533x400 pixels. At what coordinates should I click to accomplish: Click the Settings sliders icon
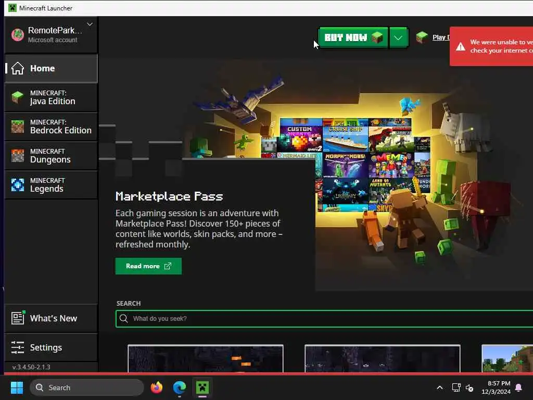click(x=18, y=347)
